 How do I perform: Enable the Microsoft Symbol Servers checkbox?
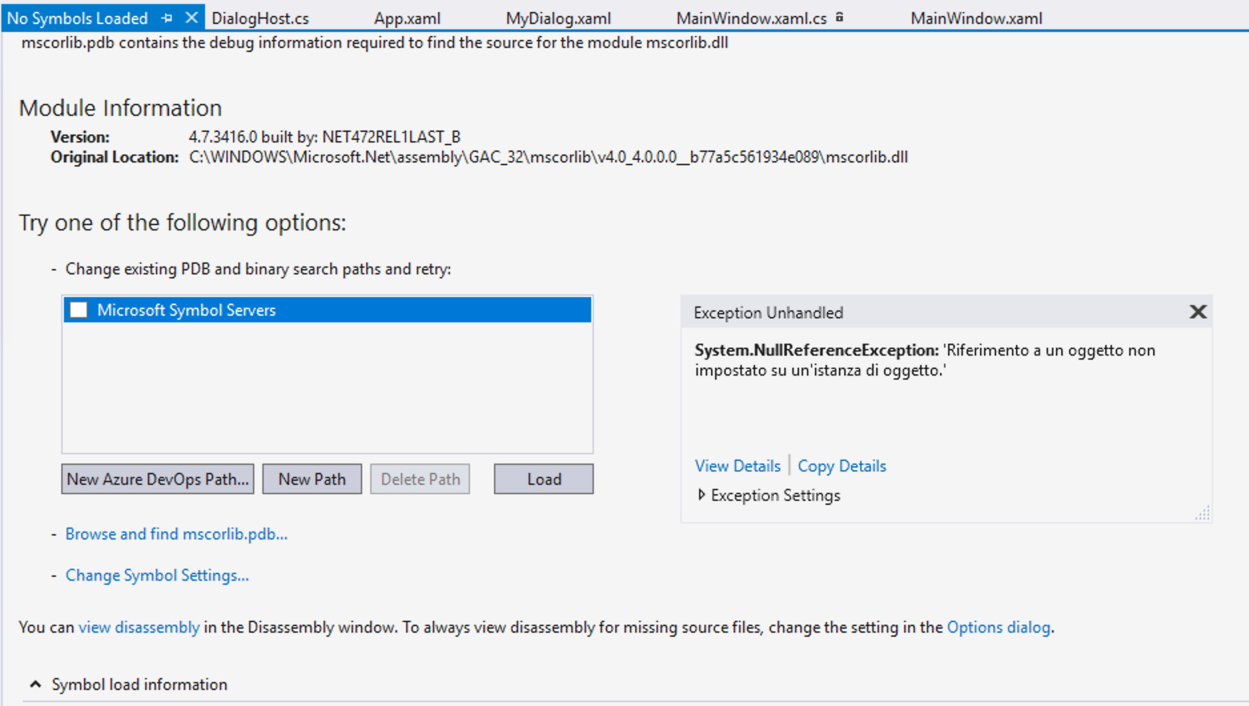pyautogui.click(x=79, y=310)
